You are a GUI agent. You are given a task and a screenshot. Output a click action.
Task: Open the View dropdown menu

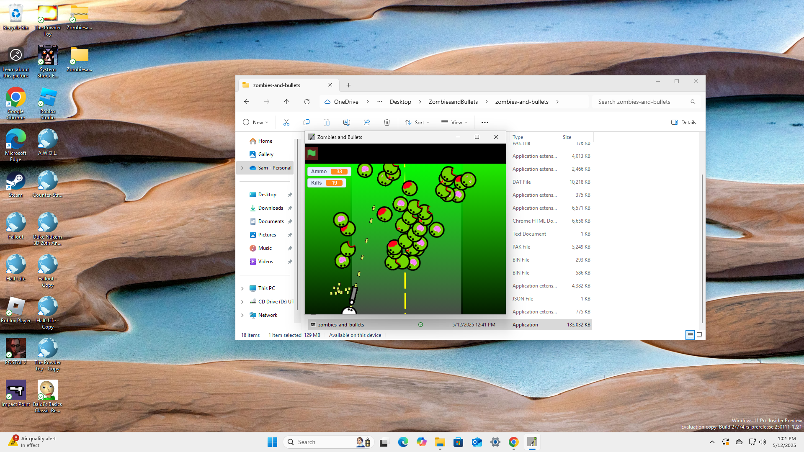point(454,122)
